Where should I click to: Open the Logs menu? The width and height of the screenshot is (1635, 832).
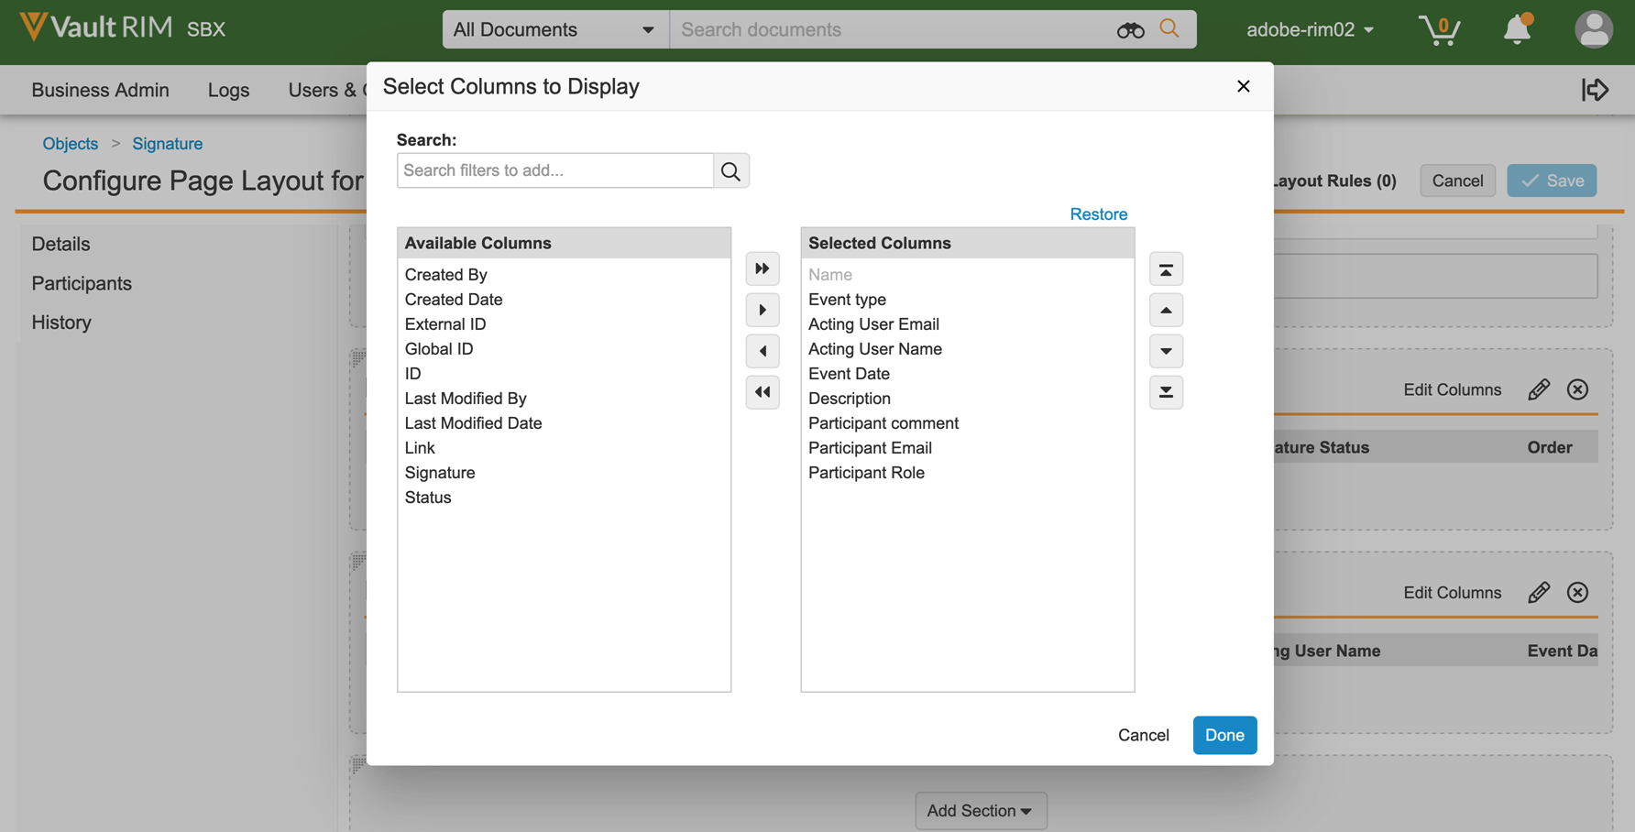[228, 90]
